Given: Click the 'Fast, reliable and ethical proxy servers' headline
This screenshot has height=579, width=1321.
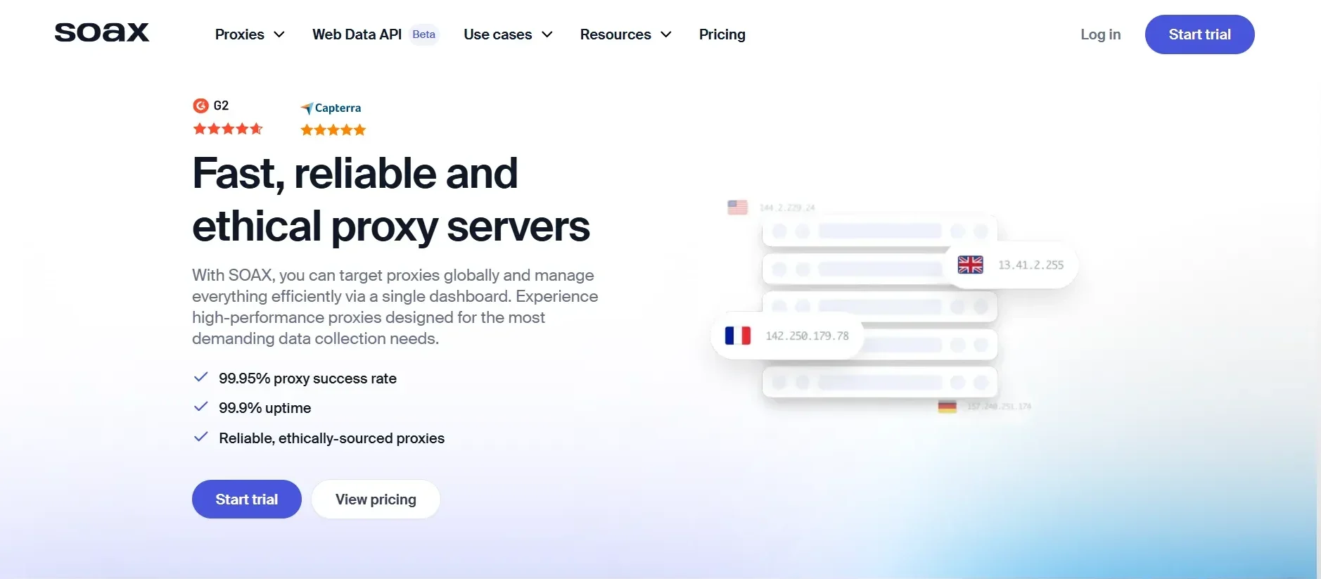Looking at the screenshot, I should [391, 200].
